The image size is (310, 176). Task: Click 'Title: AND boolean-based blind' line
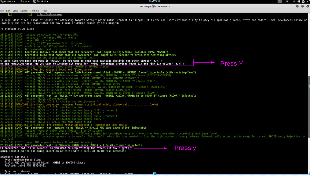[45, 163]
